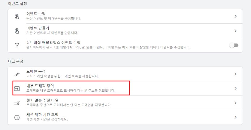Screen dimensions: 251x130
Task: Select the 이벤트 만들기 title text
Action: [x=38, y=28]
